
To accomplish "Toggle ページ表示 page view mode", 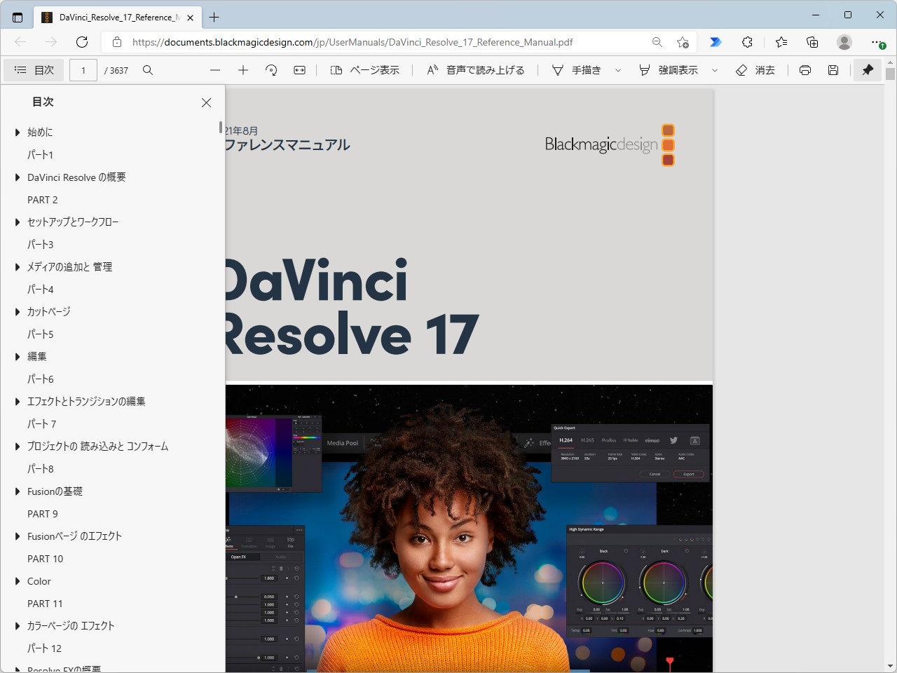I will (x=364, y=70).
